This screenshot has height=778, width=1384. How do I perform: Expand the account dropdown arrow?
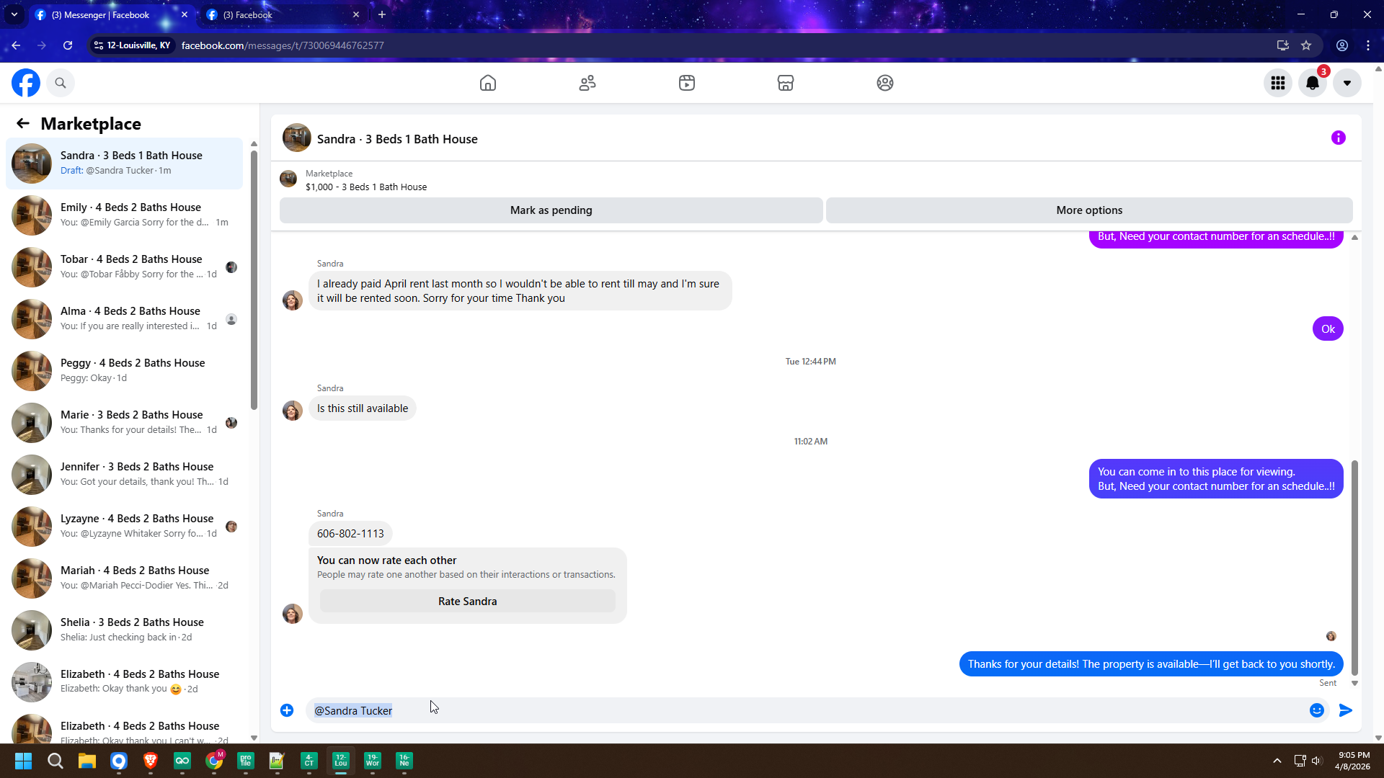pos(1347,83)
